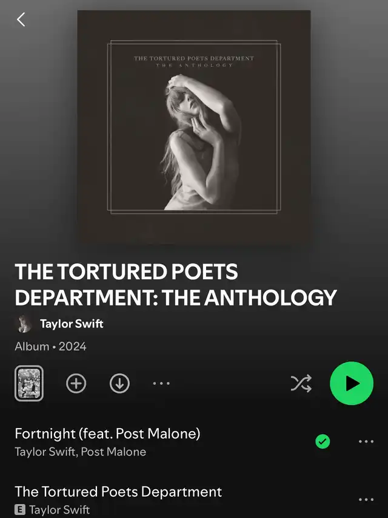Tap the explicit E badge on second track
388x518 pixels.
[20, 509]
